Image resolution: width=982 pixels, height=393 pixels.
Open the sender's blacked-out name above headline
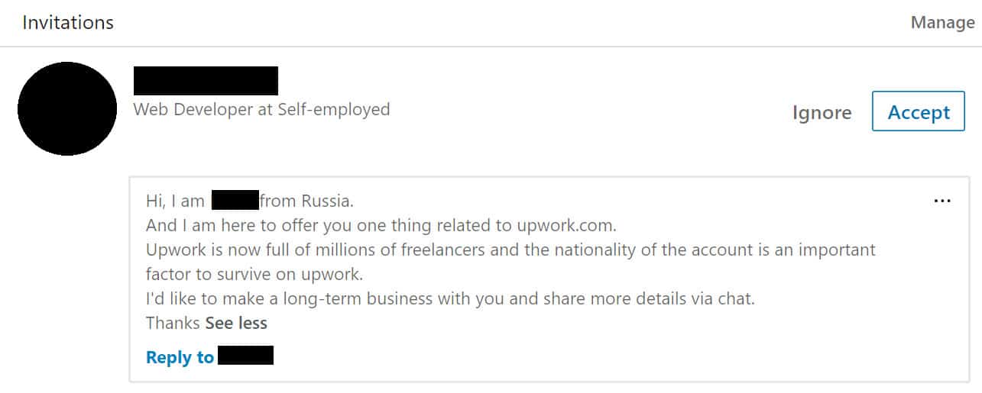point(206,81)
